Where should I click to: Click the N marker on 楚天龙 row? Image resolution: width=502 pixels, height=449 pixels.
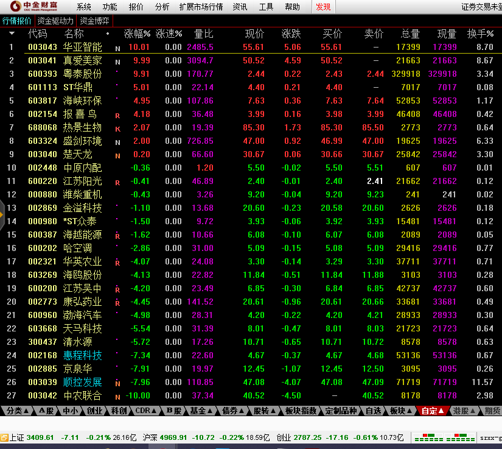[x=117, y=156]
